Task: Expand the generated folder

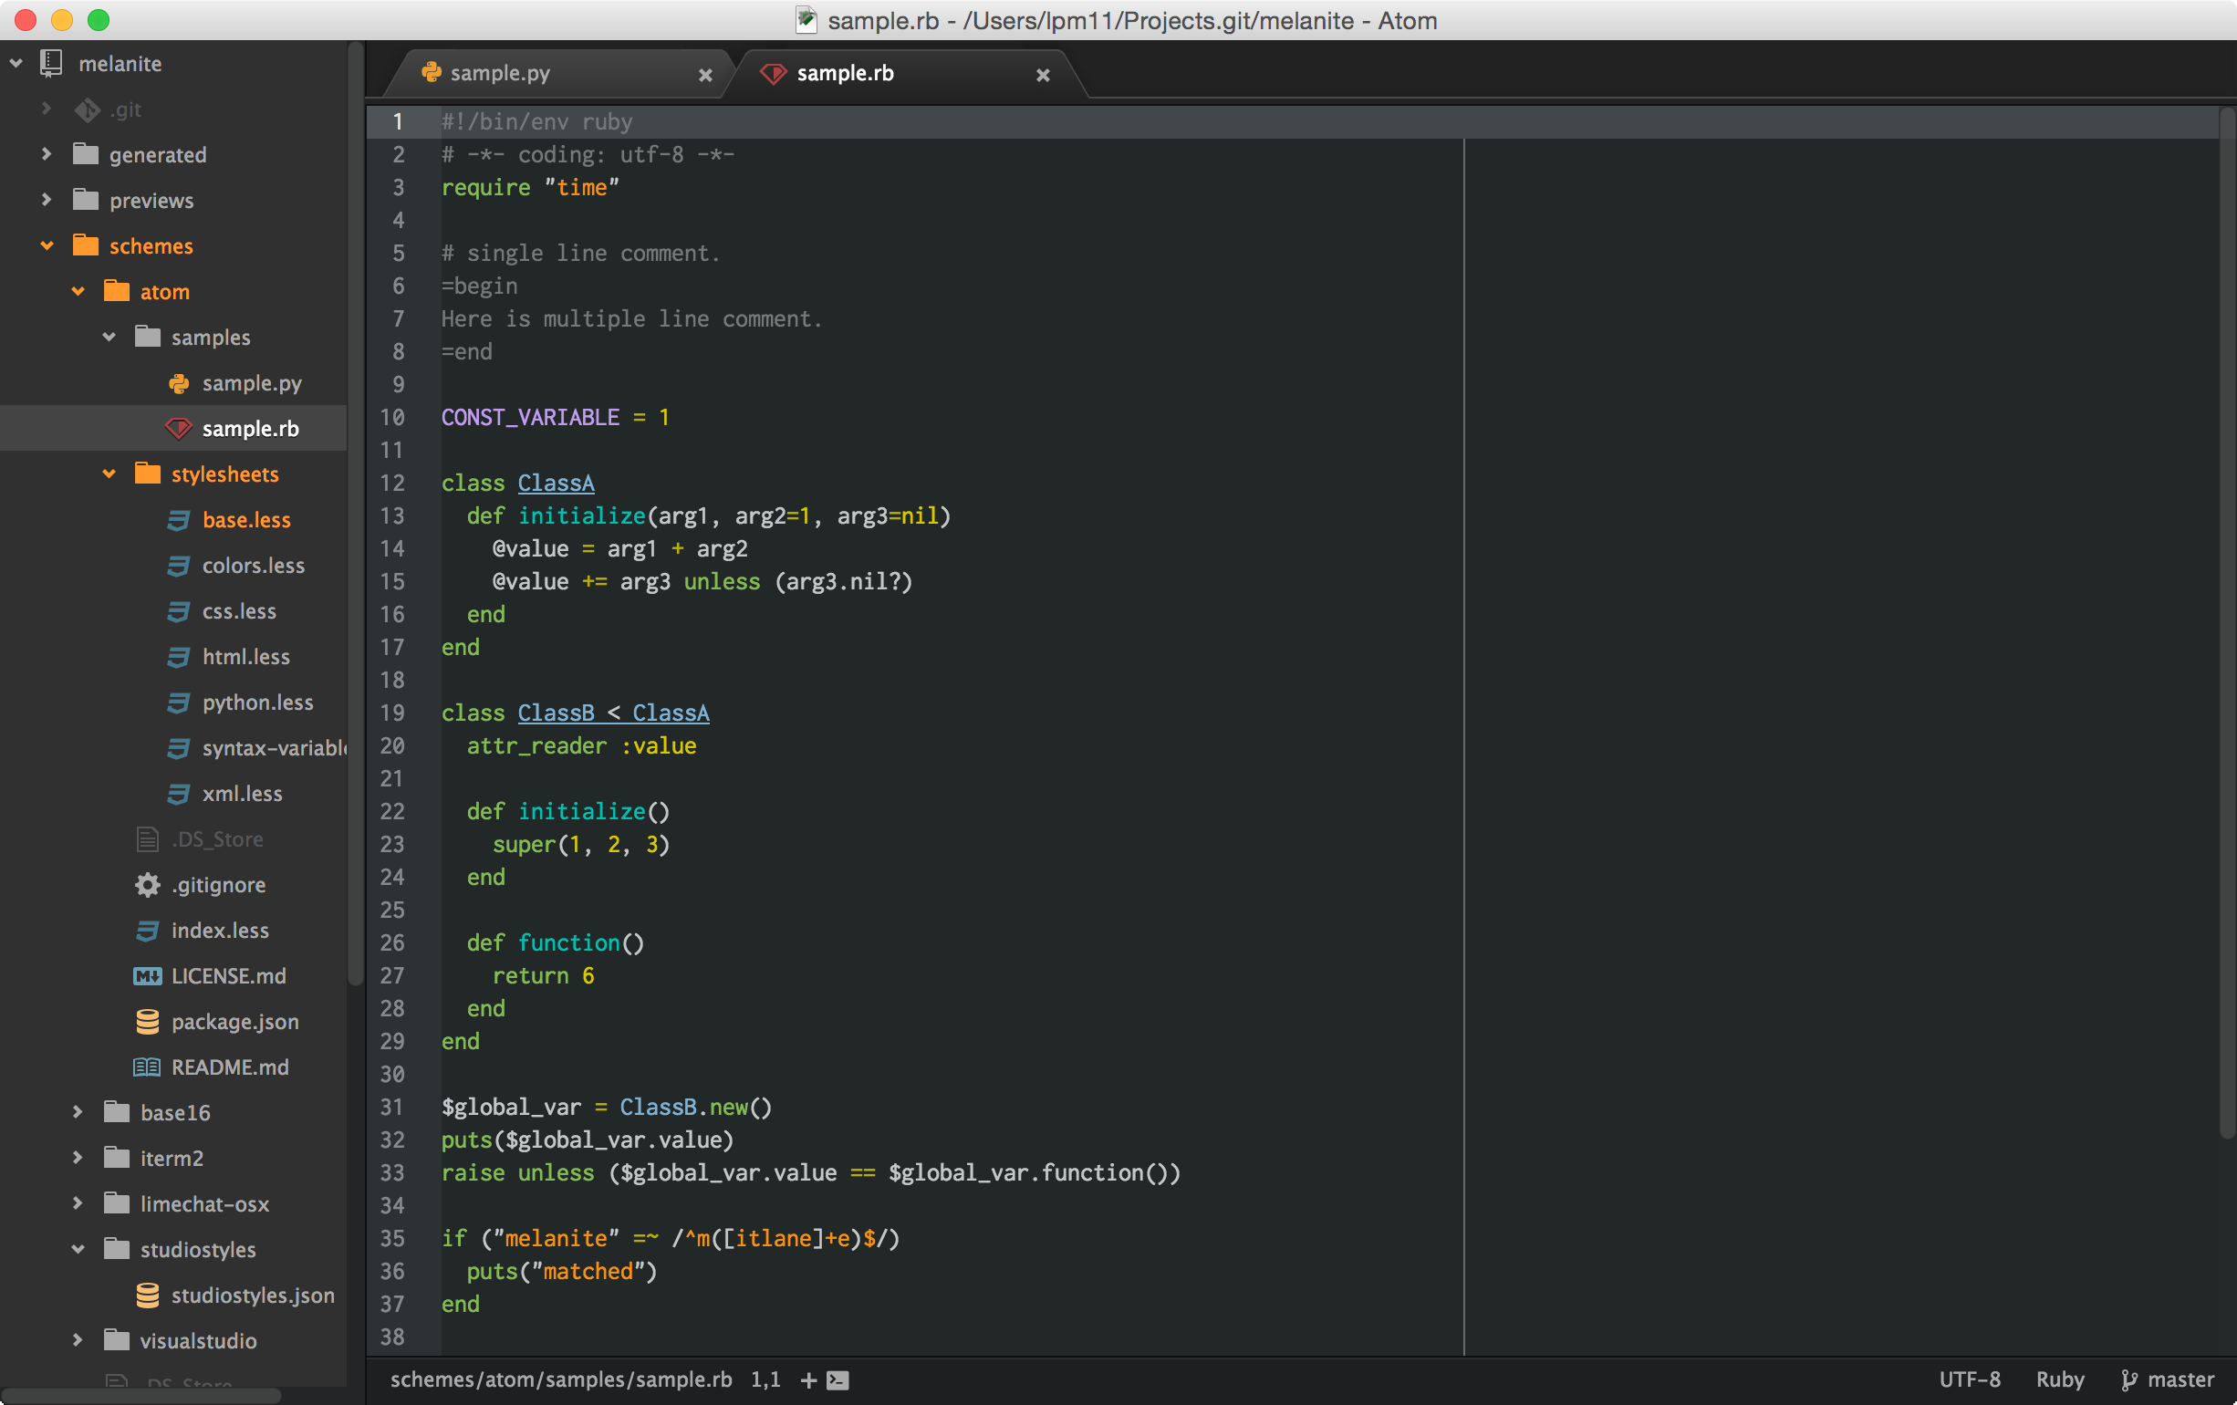Action: pyautogui.click(x=47, y=154)
